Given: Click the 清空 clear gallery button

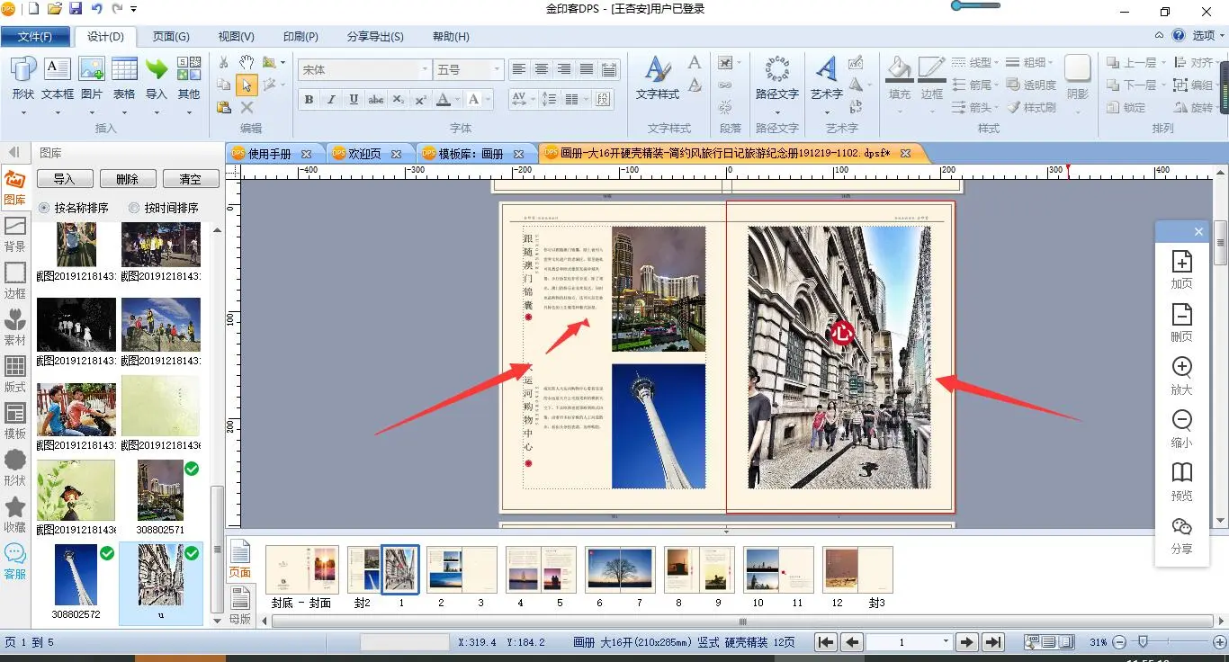Looking at the screenshot, I should [x=191, y=179].
